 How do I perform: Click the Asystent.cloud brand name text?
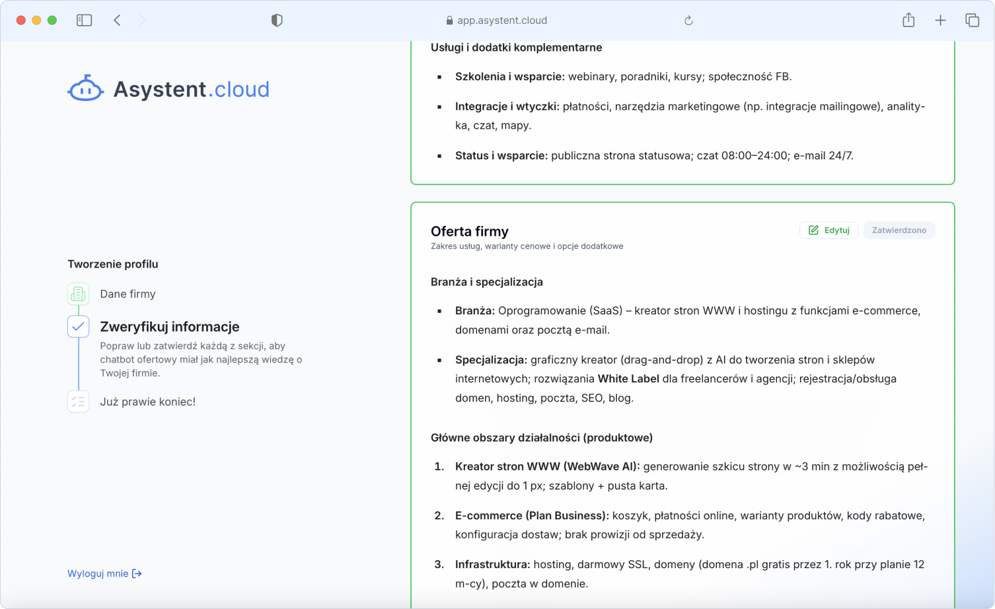pos(191,89)
